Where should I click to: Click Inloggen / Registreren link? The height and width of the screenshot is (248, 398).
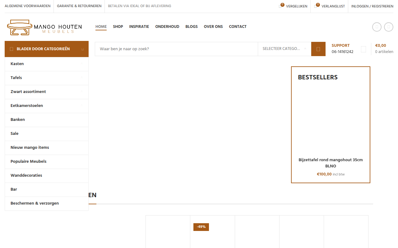[372, 6]
